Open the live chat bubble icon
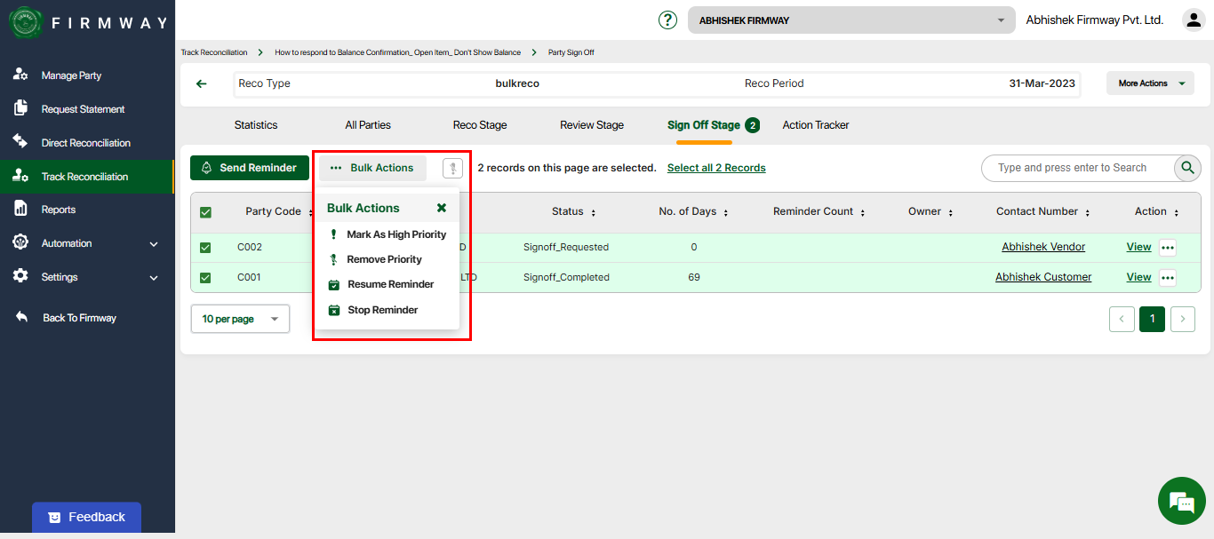The image size is (1214, 539). click(1181, 501)
